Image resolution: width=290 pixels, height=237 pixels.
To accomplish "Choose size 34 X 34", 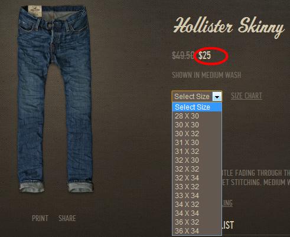I will pyautogui.click(x=197, y=213).
